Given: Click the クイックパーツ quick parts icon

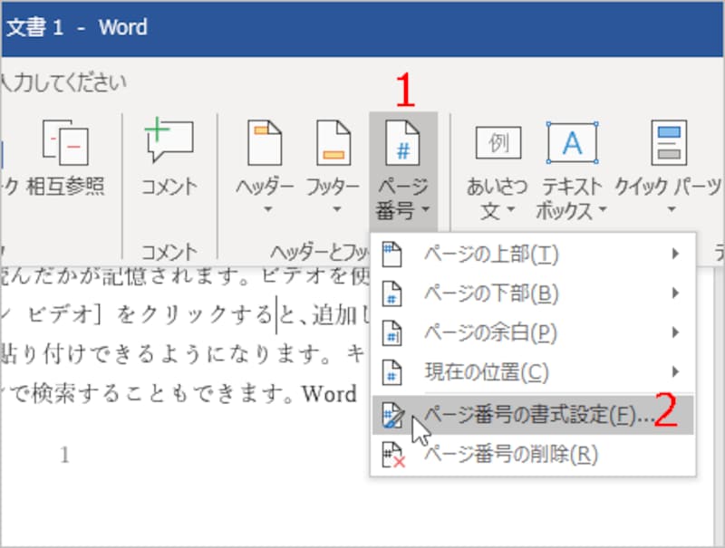Looking at the screenshot, I should (x=669, y=143).
